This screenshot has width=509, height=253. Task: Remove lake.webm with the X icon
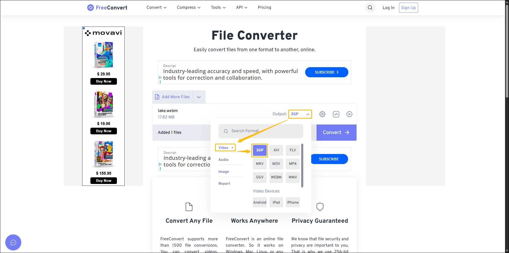pyautogui.click(x=349, y=114)
